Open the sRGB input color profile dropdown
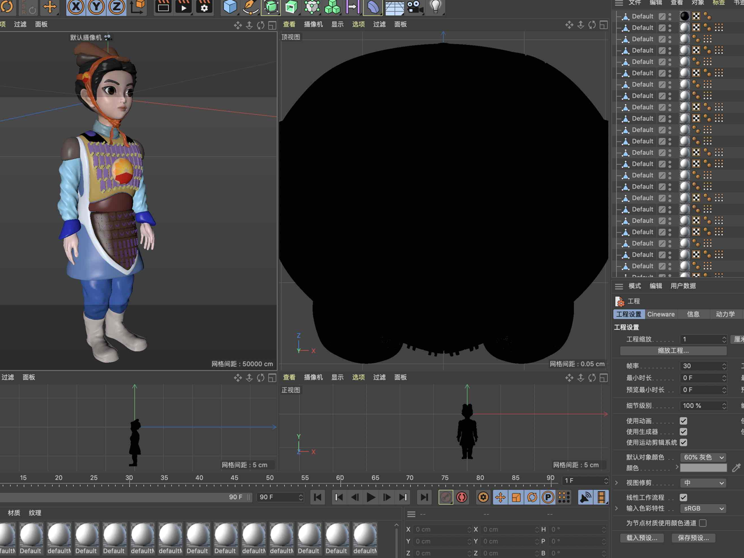 pos(703,508)
